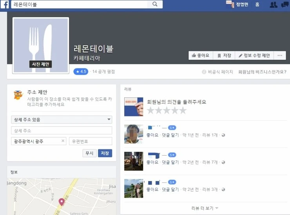The width and height of the screenshot is (290, 215).
Task: Click 정보 section header above map
Action: click(x=14, y=172)
